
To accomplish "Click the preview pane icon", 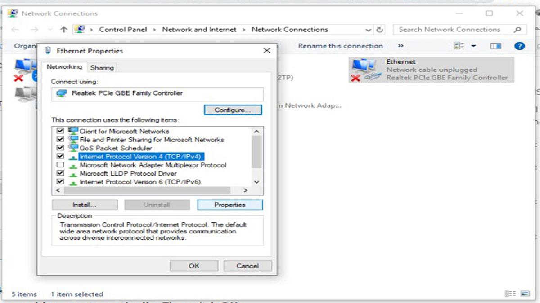I will click(495, 46).
